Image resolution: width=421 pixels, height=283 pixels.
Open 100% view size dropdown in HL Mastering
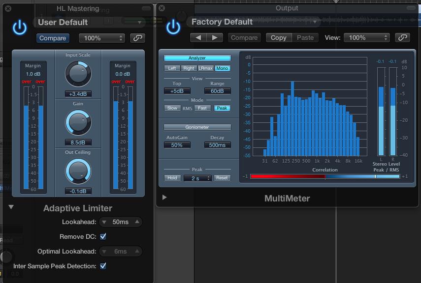pos(102,38)
